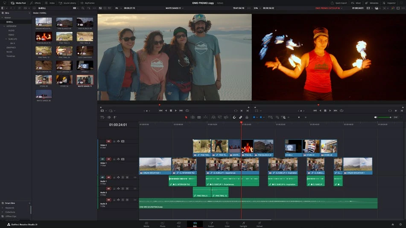Toggle Auto Track Selector on Video 2
Image resolution: width=406 pixels, height=228 pixels.
[x=118, y=141]
